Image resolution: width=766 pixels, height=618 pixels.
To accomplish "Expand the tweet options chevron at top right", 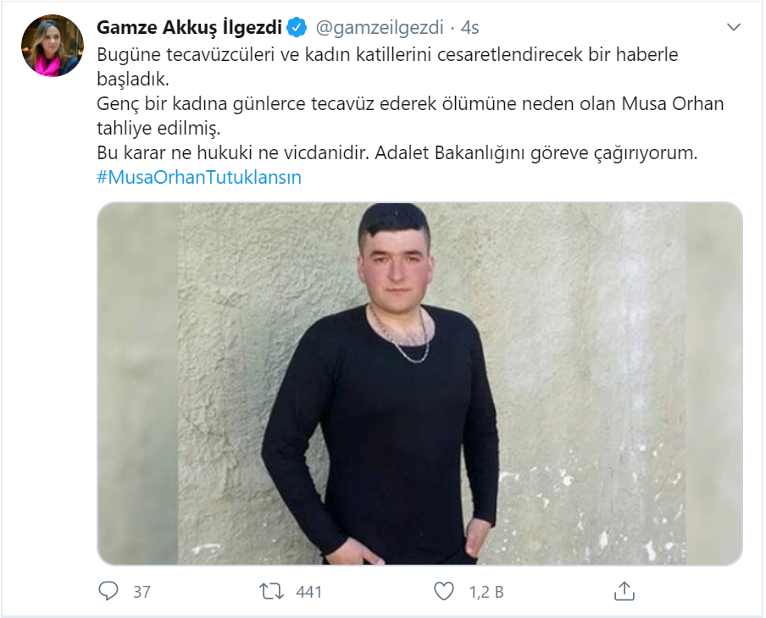I will (733, 27).
